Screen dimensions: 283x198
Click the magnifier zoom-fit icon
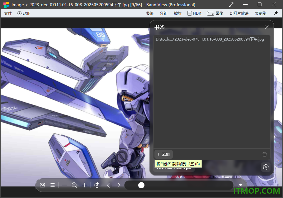(x=74, y=185)
